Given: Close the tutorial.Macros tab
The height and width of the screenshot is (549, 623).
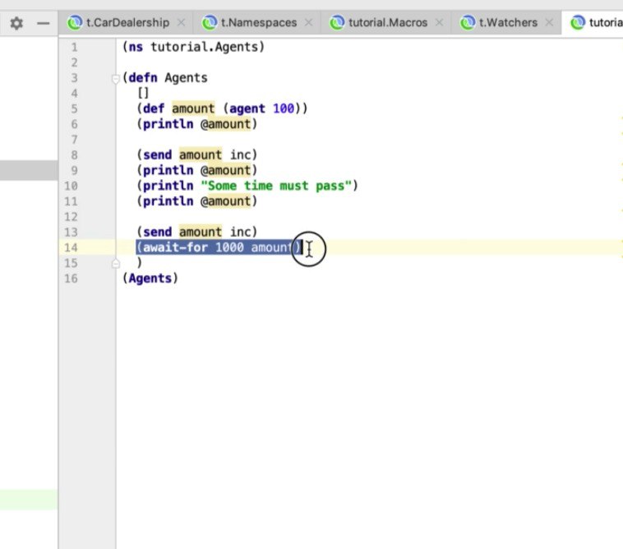Looking at the screenshot, I should point(440,23).
